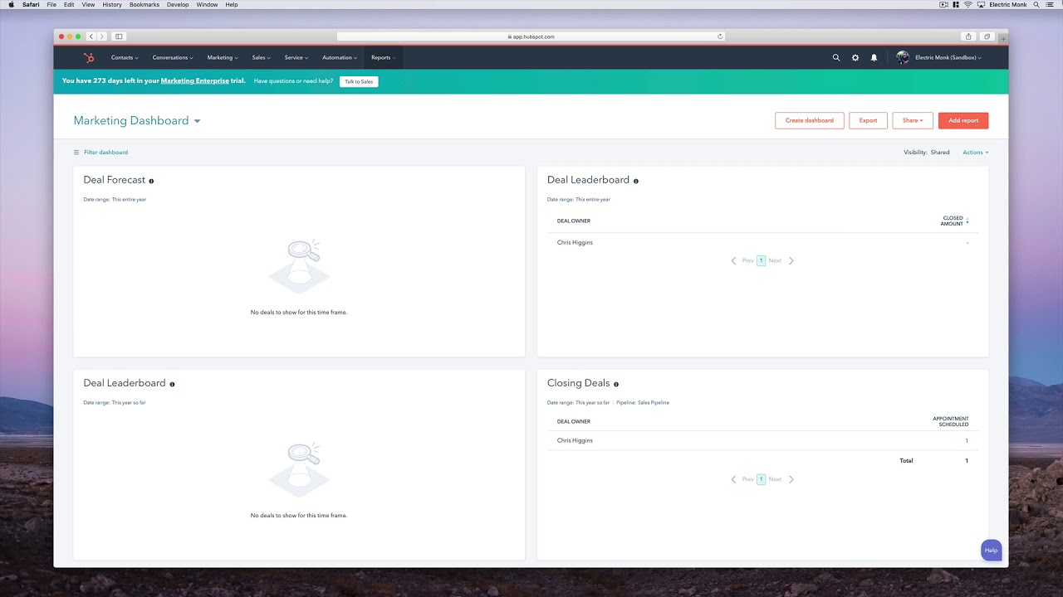1063x597 pixels.
Task: Click the HubSpot sprocket logo
Action: coord(89,58)
